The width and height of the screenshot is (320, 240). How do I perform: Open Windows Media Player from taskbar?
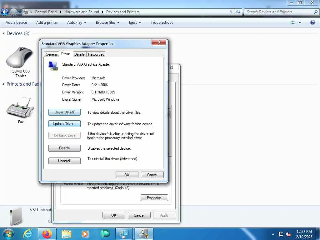point(85,234)
